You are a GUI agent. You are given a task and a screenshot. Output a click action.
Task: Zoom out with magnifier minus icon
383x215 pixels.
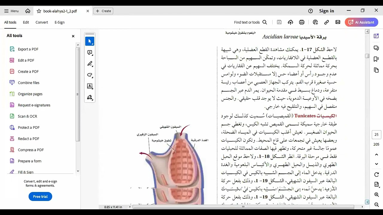(376, 205)
